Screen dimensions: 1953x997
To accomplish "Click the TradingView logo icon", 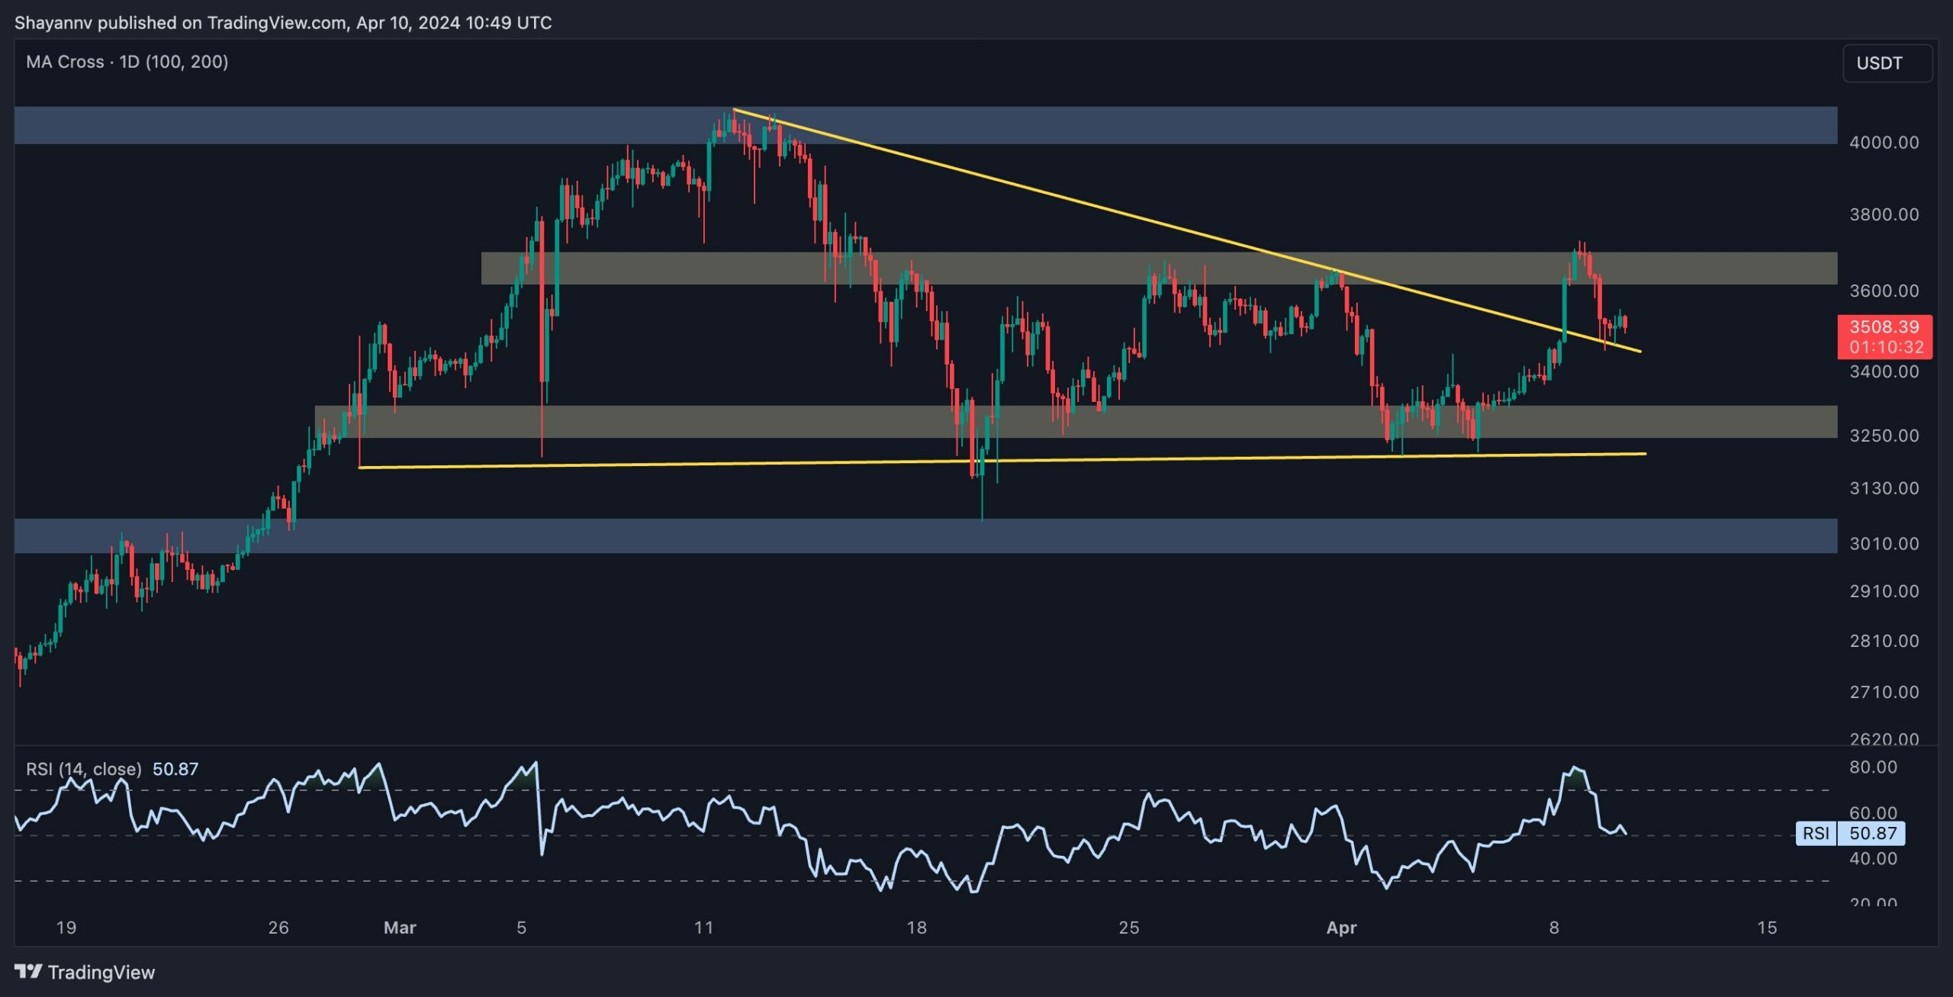I will (x=28, y=971).
